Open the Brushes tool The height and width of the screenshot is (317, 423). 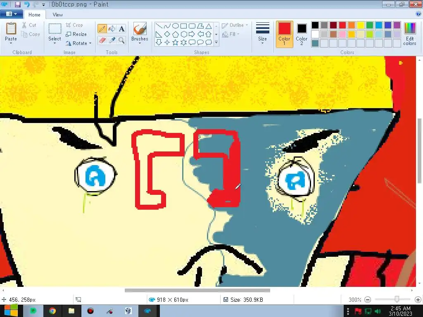point(140,33)
